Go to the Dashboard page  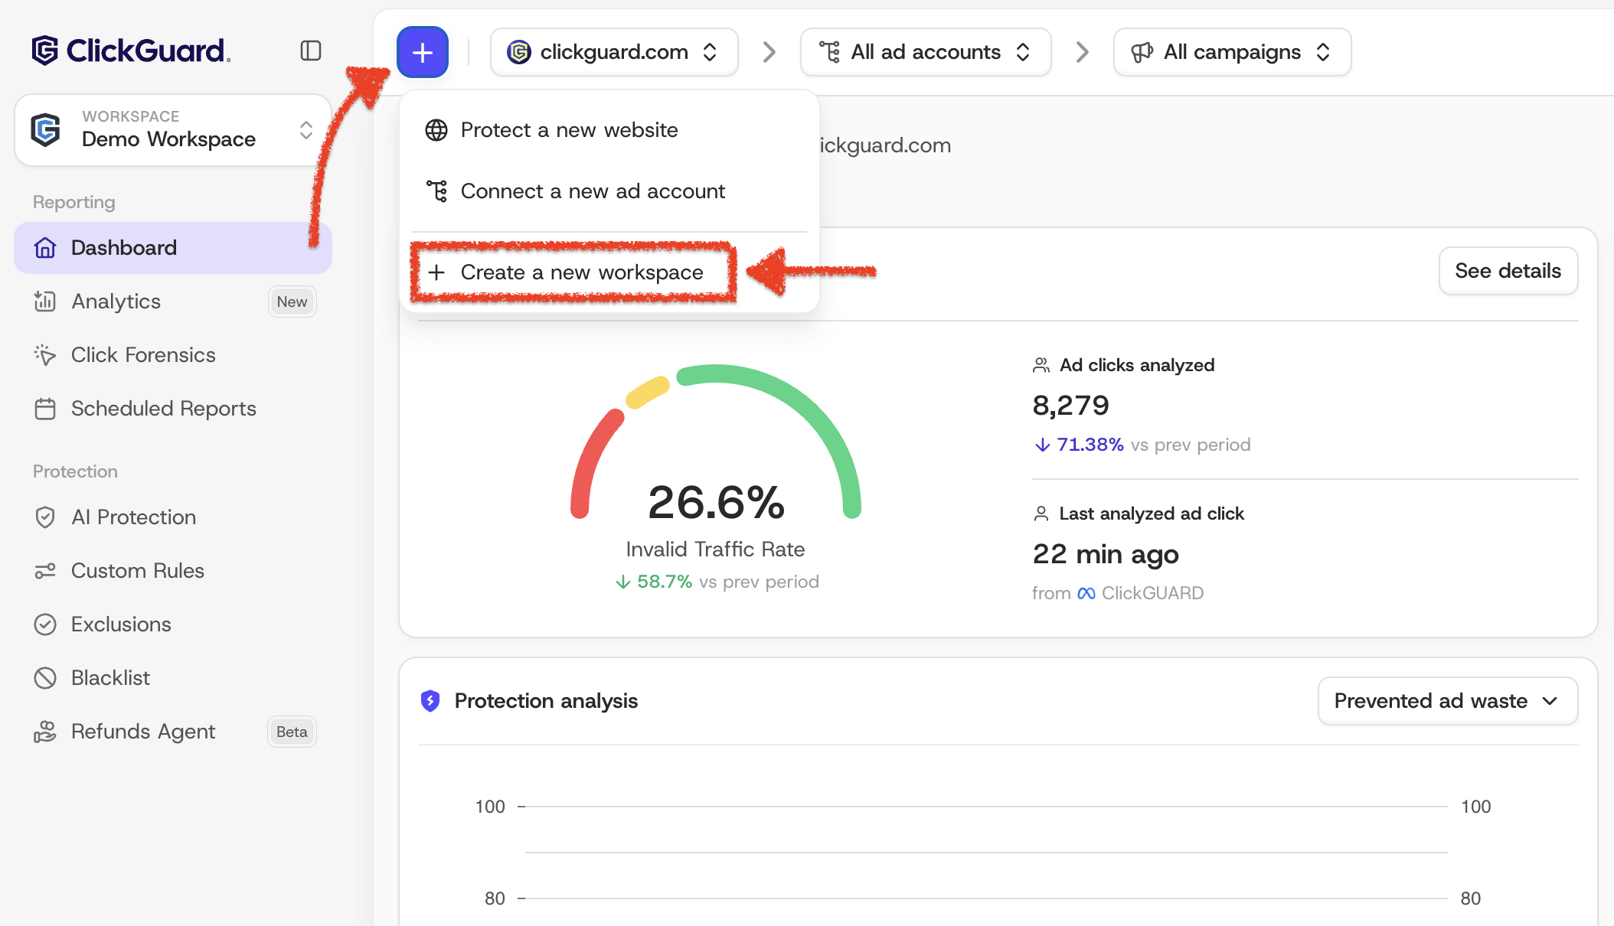point(173,248)
